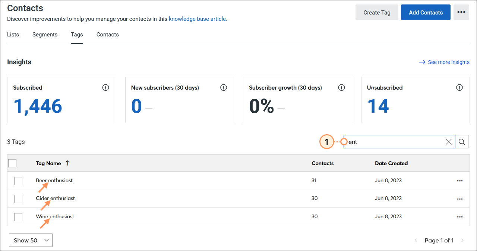Switch to the Segments tab
Viewport: 477px width, 251px height.
tap(45, 34)
